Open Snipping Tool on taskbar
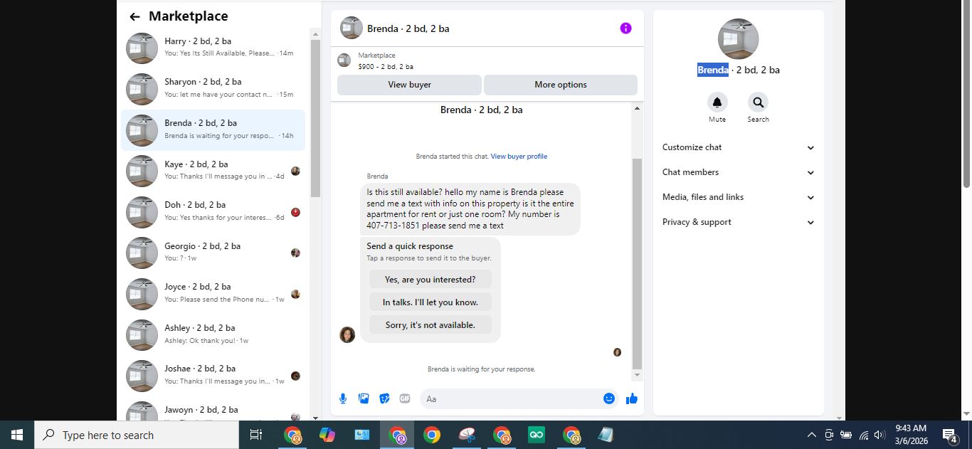 coord(466,435)
